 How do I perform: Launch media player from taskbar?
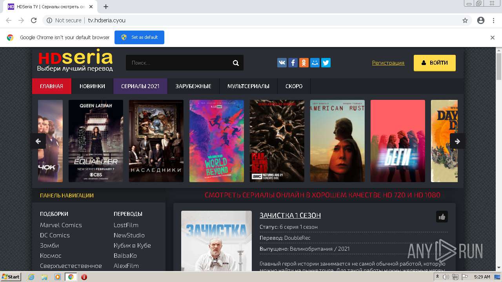click(58, 277)
